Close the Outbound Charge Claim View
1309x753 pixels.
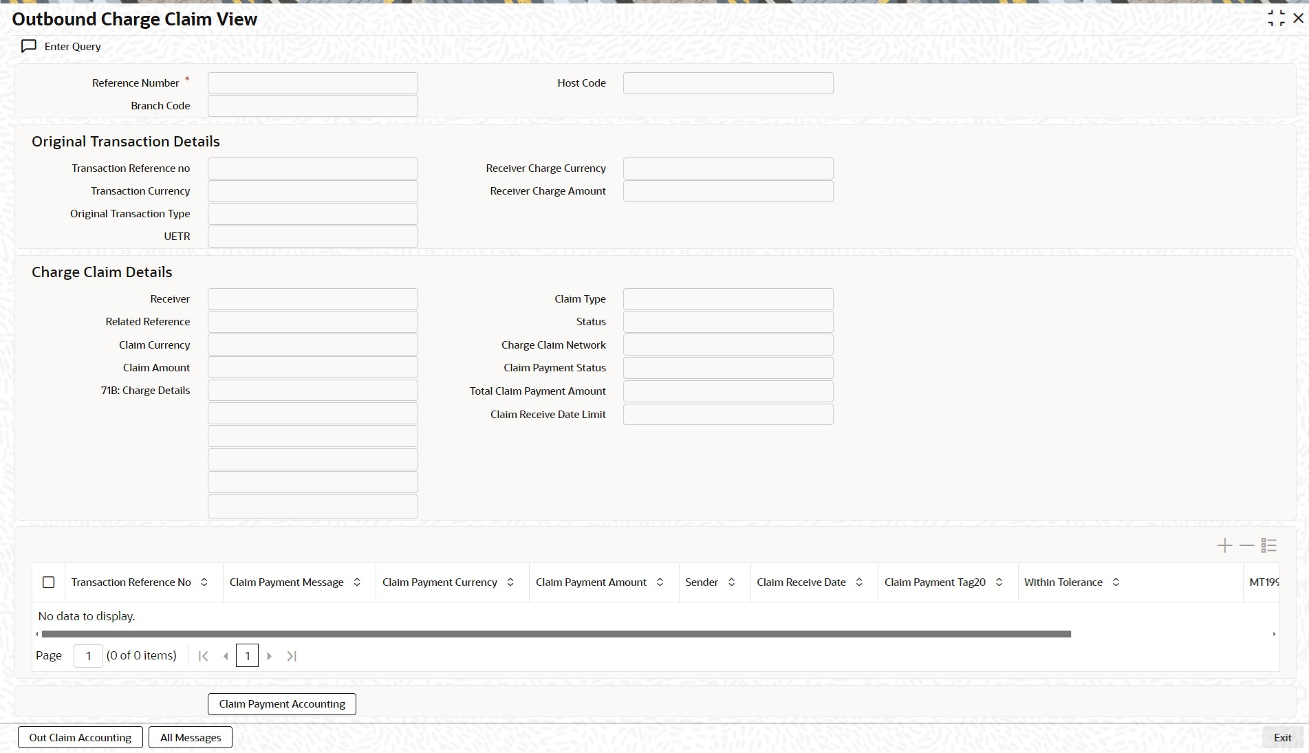tap(1299, 19)
